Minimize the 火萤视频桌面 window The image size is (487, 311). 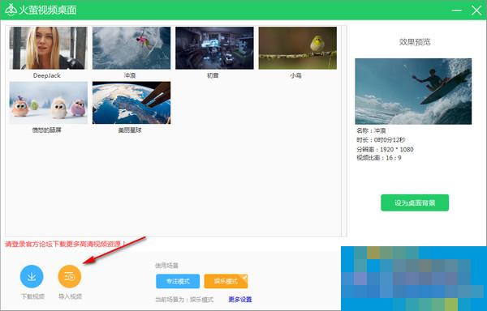pos(456,11)
